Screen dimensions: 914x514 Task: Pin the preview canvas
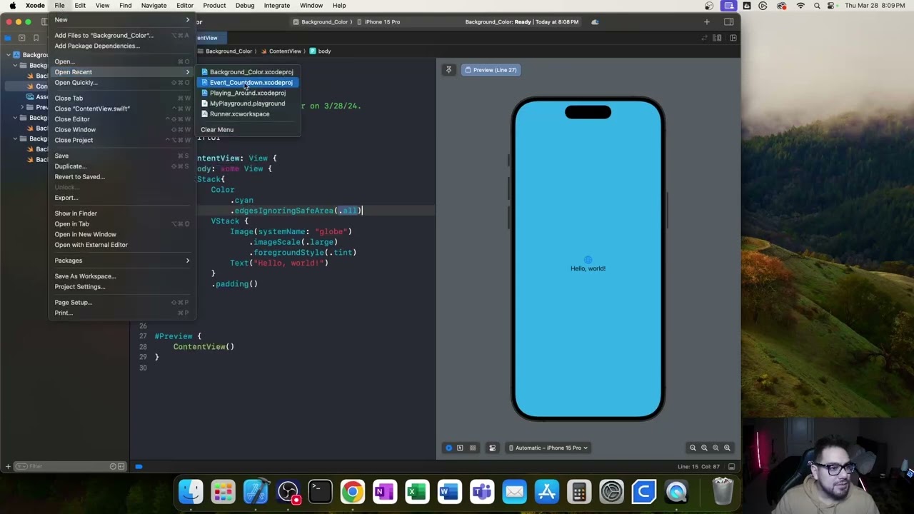click(448, 70)
